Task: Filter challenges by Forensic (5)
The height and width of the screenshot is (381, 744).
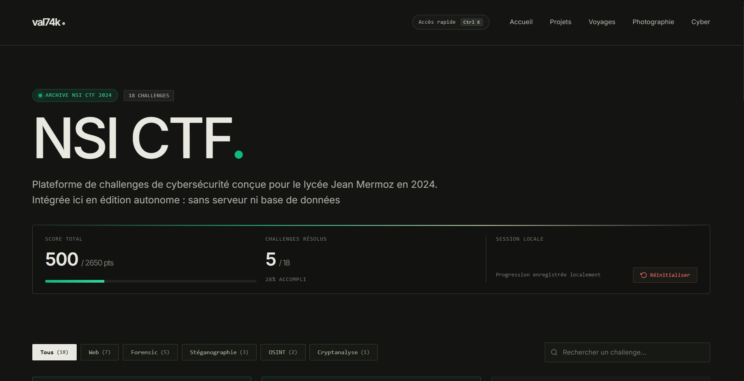Action: point(150,352)
